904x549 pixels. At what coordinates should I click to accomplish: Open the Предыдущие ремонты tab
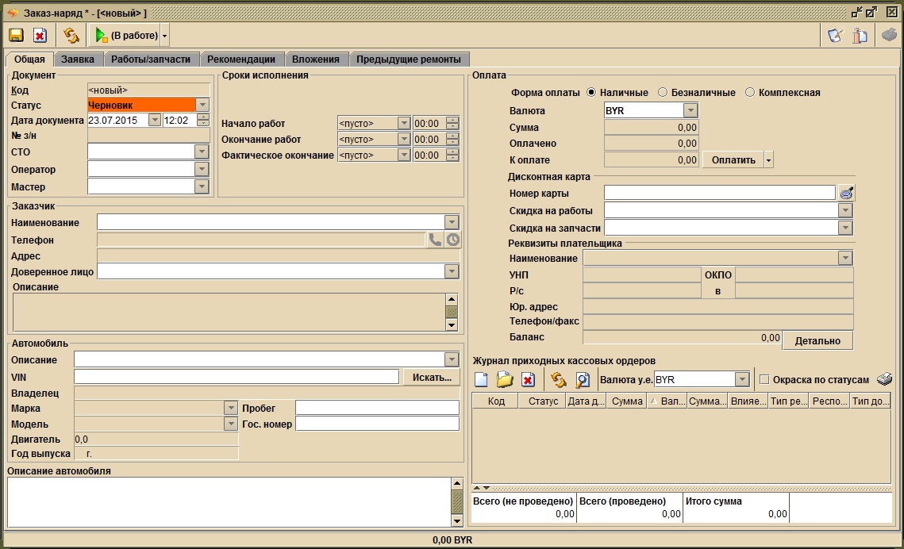click(x=409, y=60)
